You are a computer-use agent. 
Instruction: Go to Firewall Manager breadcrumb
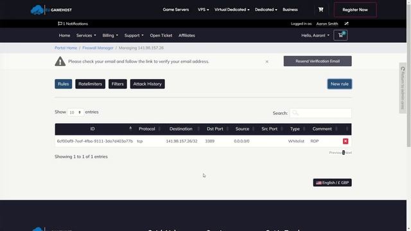click(98, 48)
